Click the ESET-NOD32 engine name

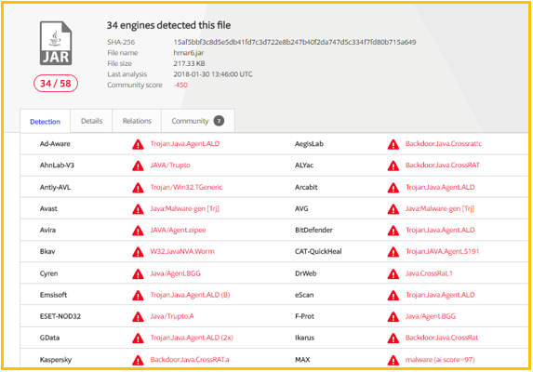[x=60, y=316]
